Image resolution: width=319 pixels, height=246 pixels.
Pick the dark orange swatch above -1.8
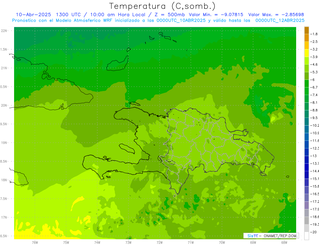click(307, 30)
